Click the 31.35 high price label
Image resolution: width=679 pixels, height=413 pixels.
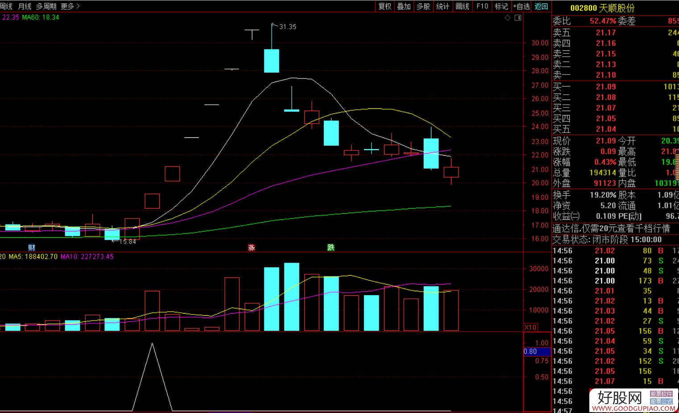click(x=288, y=27)
